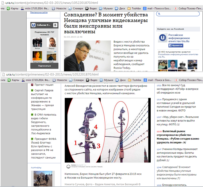Click the article date '02.03.2015 12:46'
This screenshot has width=203, height=187.
[73, 37]
